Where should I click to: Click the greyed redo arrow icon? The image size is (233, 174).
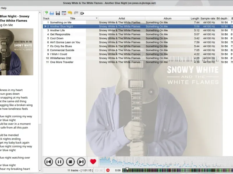76,13
